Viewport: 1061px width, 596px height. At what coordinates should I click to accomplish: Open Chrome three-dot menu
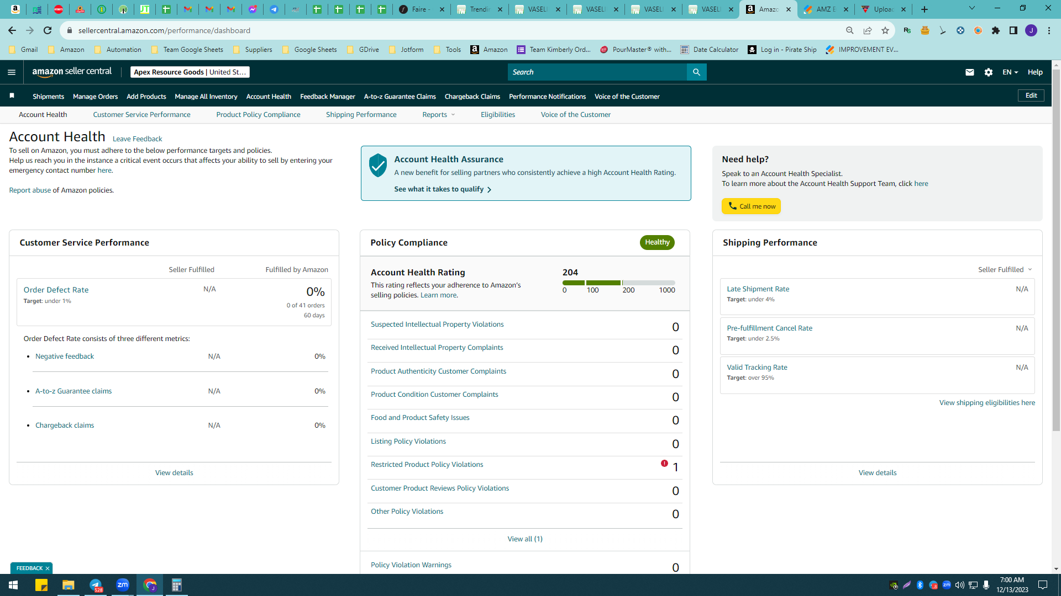tap(1049, 30)
